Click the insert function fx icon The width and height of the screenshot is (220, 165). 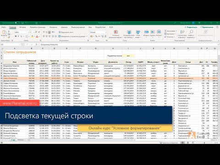36,44
